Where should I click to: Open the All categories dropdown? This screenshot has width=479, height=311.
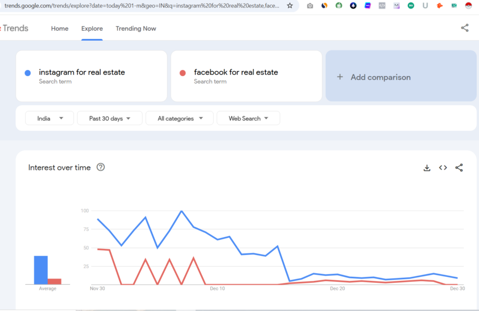tap(180, 118)
